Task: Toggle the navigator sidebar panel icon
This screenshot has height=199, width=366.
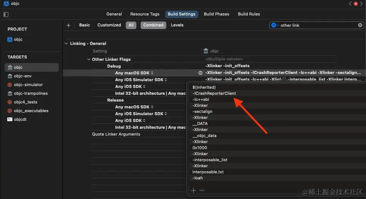Action: pos(6,14)
